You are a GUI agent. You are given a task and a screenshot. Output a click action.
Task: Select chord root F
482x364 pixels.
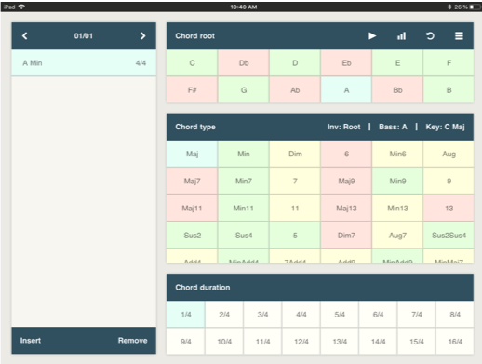pyautogui.click(x=449, y=63)
